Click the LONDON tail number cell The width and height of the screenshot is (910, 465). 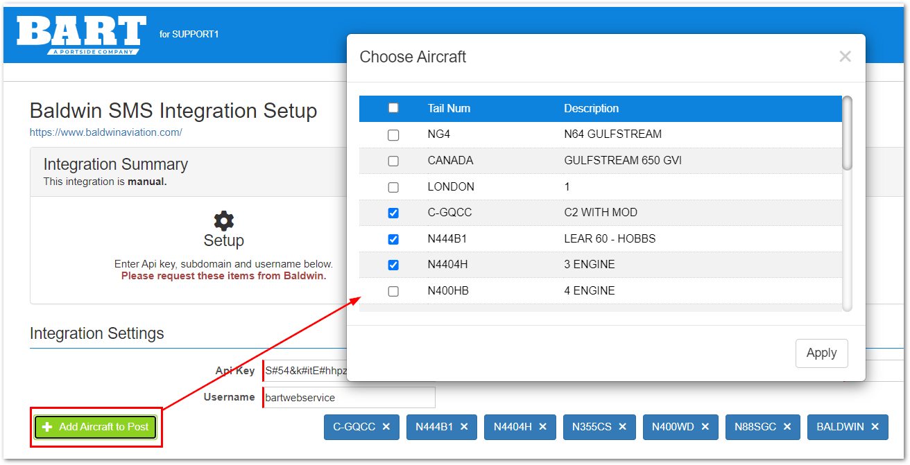(451, 186)
